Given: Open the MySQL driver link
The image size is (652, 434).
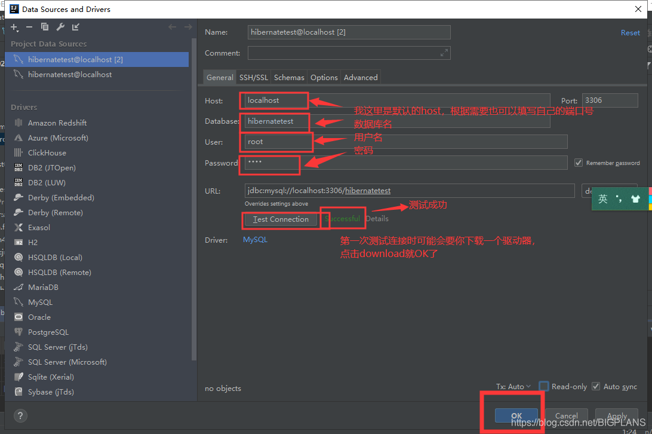Looking at the screenshot, I should click(255, 240).
